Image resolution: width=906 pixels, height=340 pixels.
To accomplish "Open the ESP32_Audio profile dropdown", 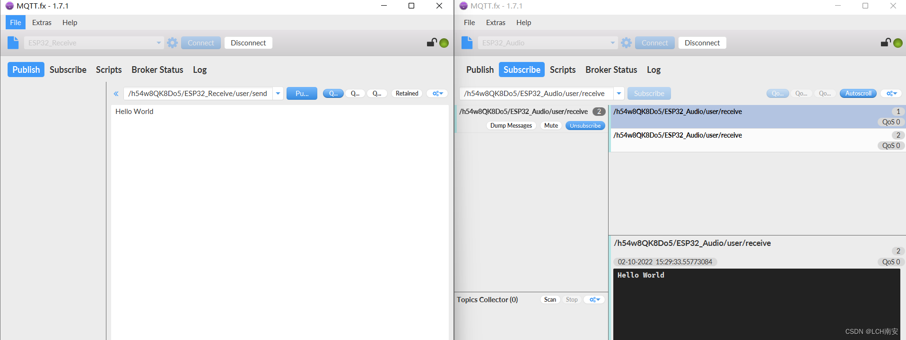I will tap(612, 43).
